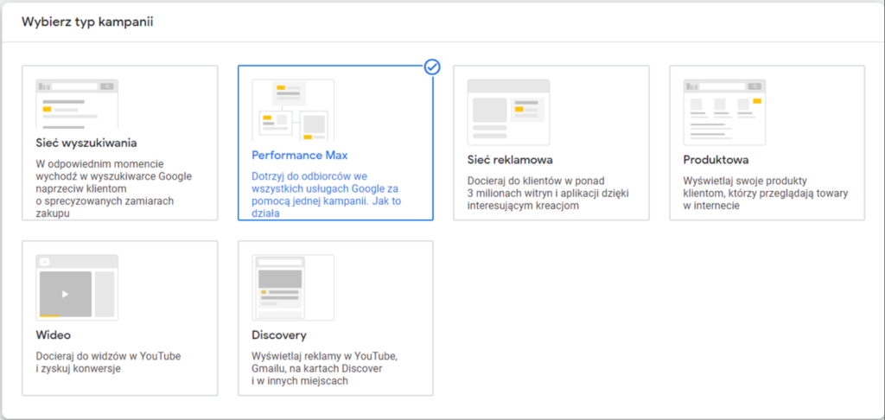Click the Performance Max diagram illustration
Screen dimensions: 885x420
point(292,110)
